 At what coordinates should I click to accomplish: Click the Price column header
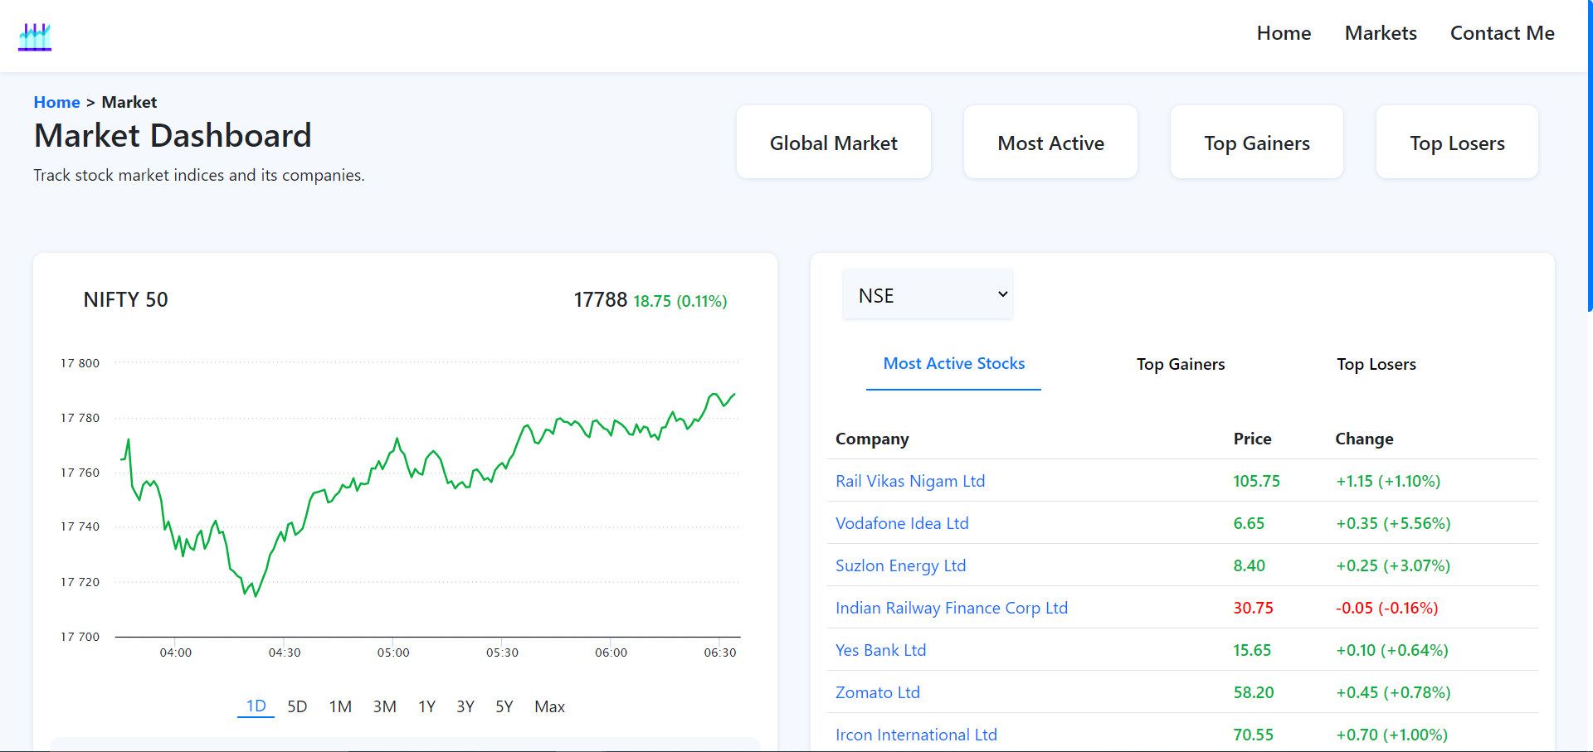[1252, 439]
